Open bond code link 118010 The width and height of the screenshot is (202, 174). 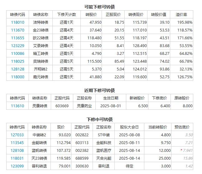(x=18, y=22)
